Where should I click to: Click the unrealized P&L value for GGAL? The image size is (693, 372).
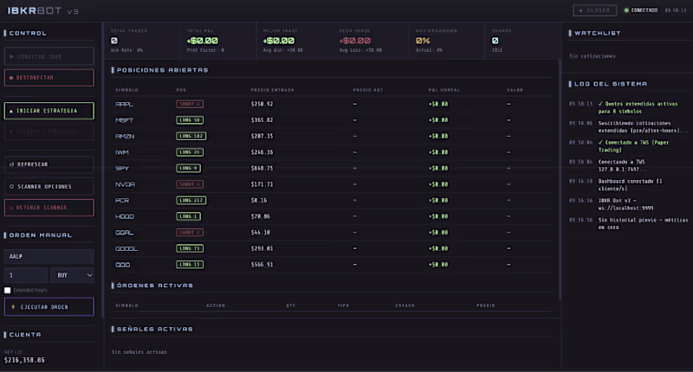pos(438,233)
